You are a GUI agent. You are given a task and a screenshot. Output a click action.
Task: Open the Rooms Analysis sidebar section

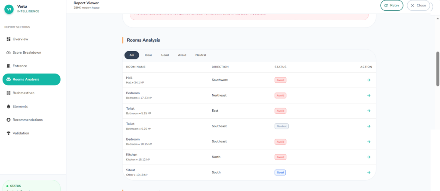[x=31, y=80]
